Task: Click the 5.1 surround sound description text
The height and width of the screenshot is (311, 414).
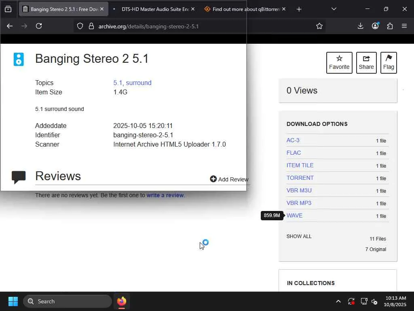Action: [59, 109]
